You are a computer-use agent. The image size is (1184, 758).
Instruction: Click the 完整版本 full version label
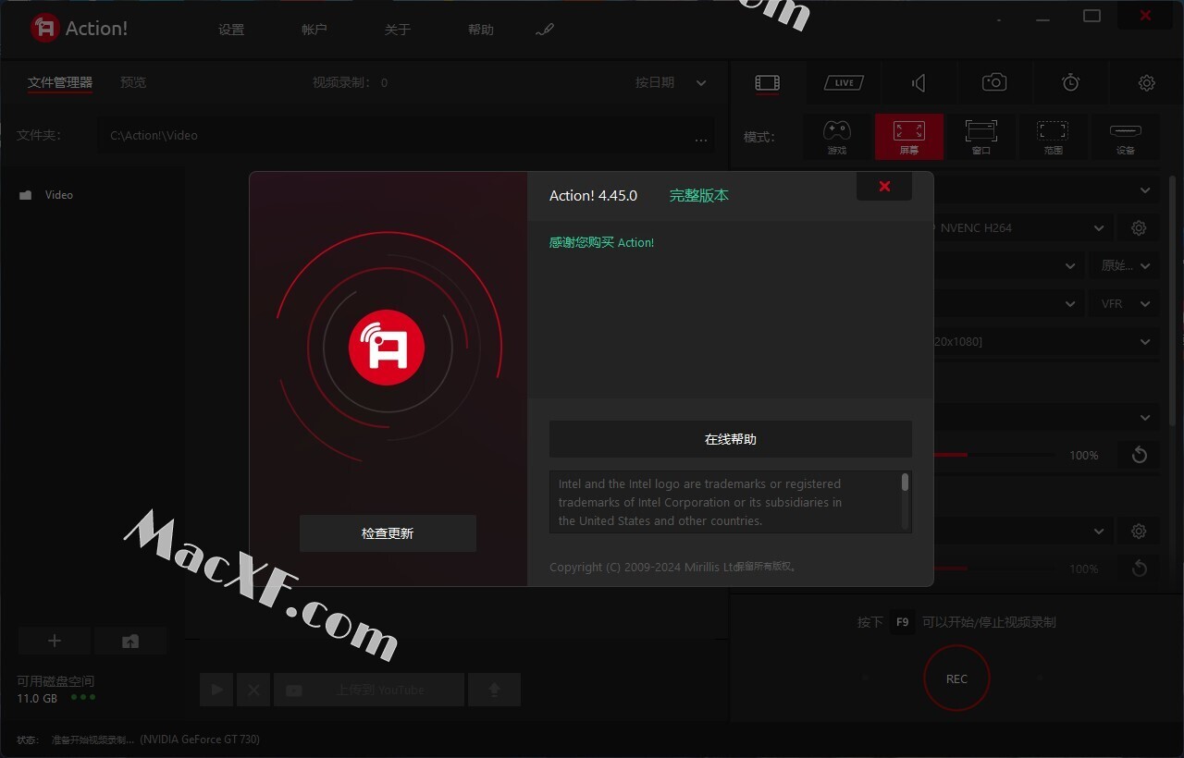click(x=699, y=196)
